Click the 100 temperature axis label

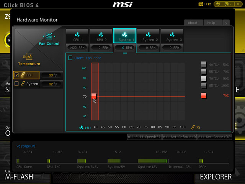(x=183, y=127)
